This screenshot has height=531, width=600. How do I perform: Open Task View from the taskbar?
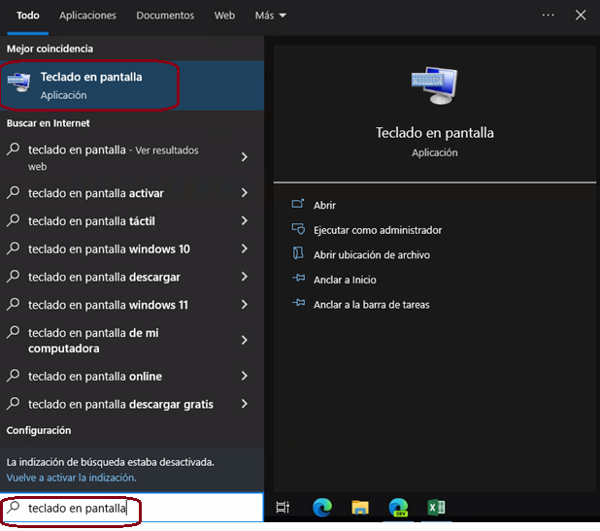tap(283, 508)
